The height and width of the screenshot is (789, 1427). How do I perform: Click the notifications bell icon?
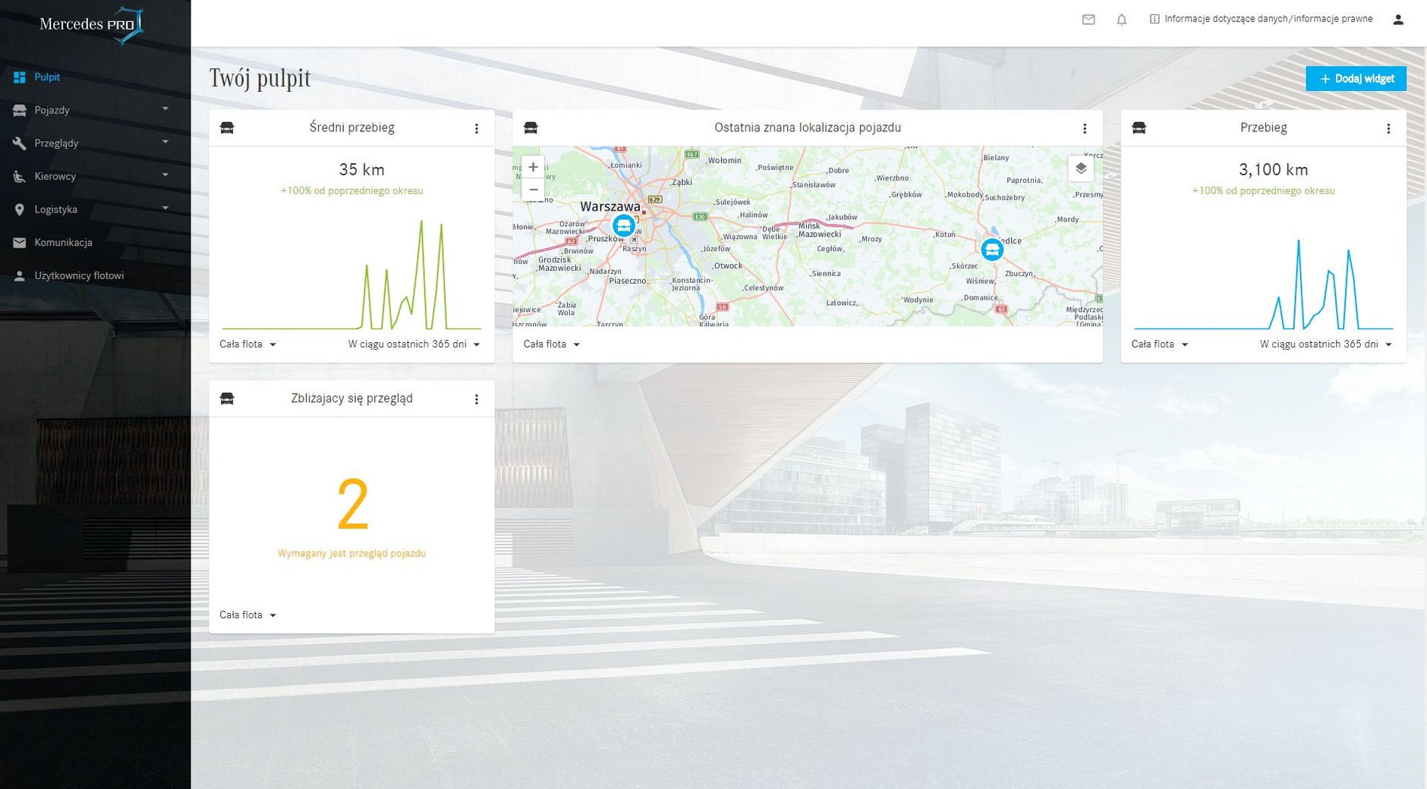point(1121,20)
